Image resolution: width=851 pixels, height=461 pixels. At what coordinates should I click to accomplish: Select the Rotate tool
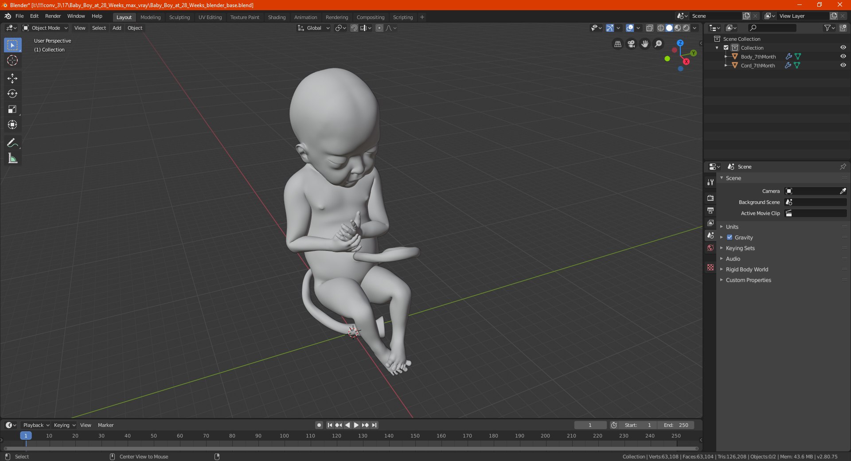coord(12,94)
